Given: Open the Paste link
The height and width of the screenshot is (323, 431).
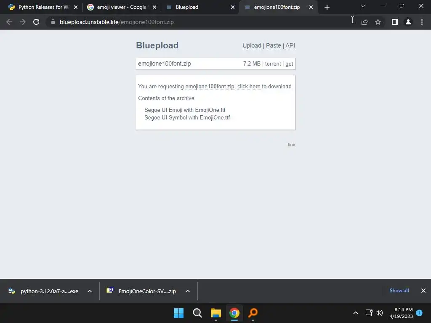Looking at the screenshot, I should click(274, 45).
